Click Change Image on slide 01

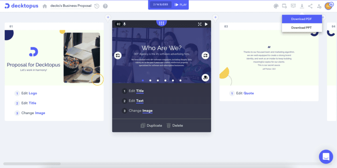click(x=30, y=113)
